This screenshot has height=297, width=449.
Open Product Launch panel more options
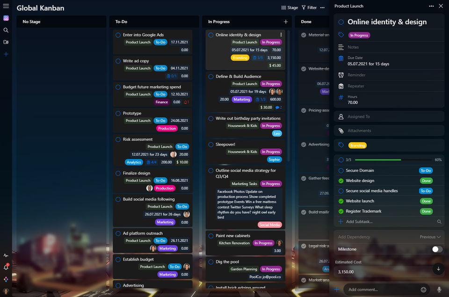click(x=431, y=6)
